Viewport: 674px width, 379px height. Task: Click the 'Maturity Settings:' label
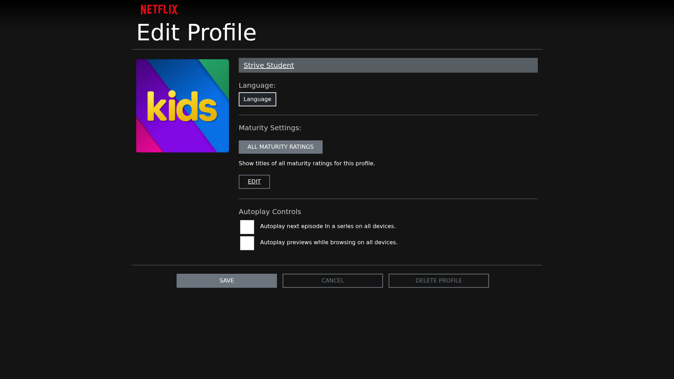(270, 128)
